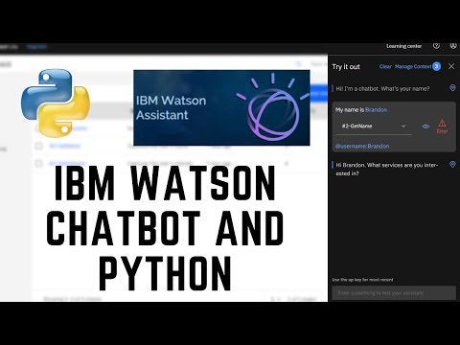This screenshot has height=345, width=460.
Task: Check the third row checkbox in intents list
Action: pos(38,164)
